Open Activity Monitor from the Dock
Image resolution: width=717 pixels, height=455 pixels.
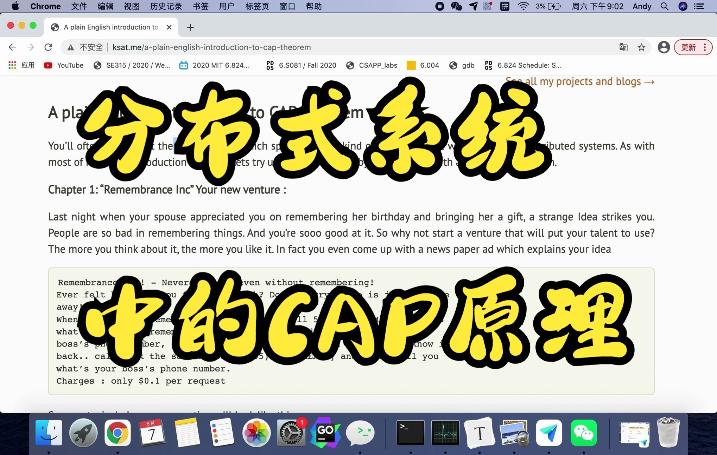[445, 433]
